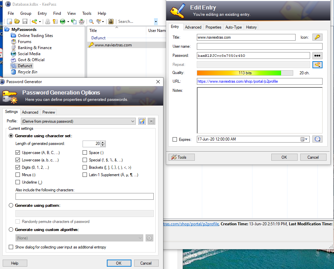Click OK in Password Generator dialog
Viewport: 334px width, 269px height.
pos(119,263)
